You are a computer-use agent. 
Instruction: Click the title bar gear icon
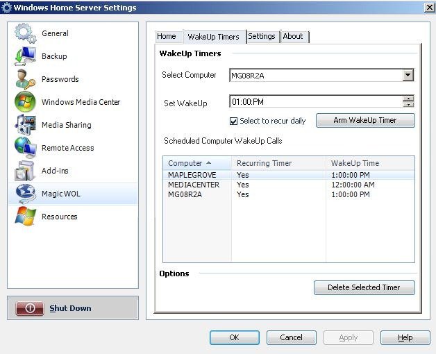click(6, 8)
